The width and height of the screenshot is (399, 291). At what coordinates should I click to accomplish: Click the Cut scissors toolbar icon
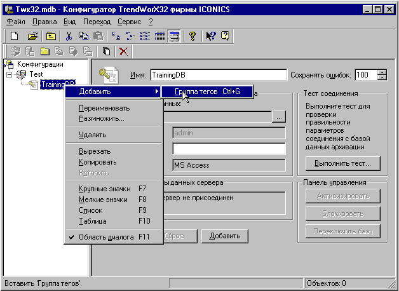click(x=69, y=36)
